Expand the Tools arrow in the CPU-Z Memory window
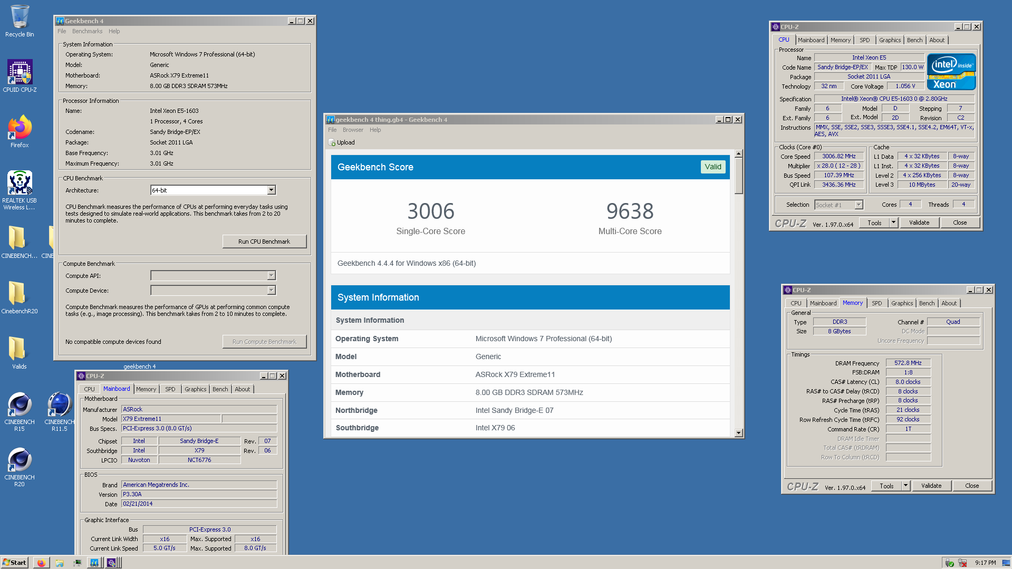The height and width of the screenshot is (569, 1012). coord(905,486)
